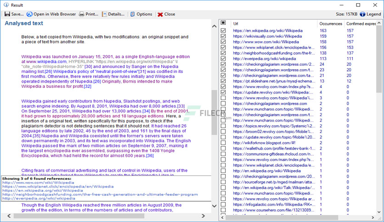The image size is (384, 222).
Task: Click the red X Close icon
Action: tap(160, 14)
